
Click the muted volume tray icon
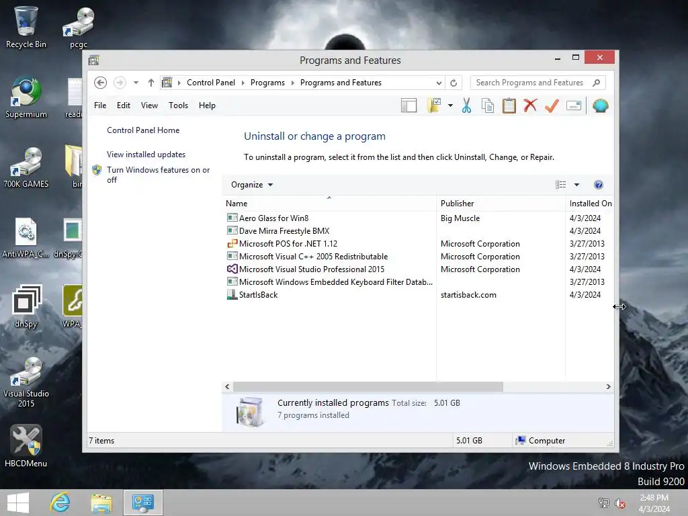click(620, 503)
